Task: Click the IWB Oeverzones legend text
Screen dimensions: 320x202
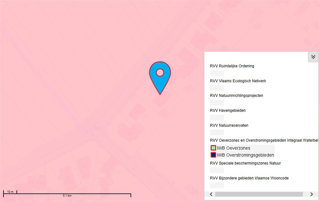Action: pos(234,148)
